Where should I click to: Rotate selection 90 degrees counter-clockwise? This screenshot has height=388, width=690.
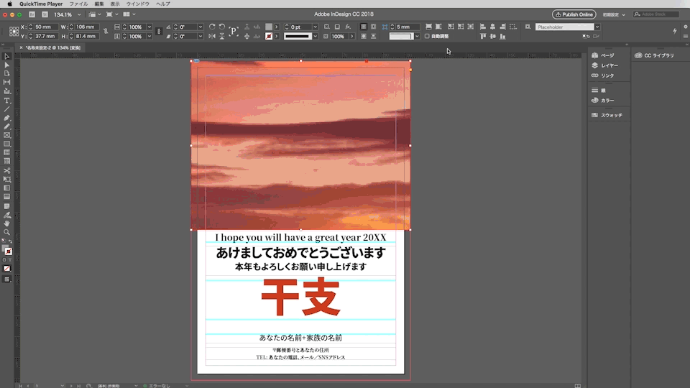click(222, 27)
